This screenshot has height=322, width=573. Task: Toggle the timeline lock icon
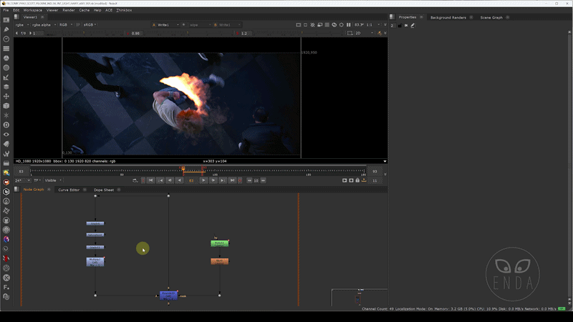[357, 180]
